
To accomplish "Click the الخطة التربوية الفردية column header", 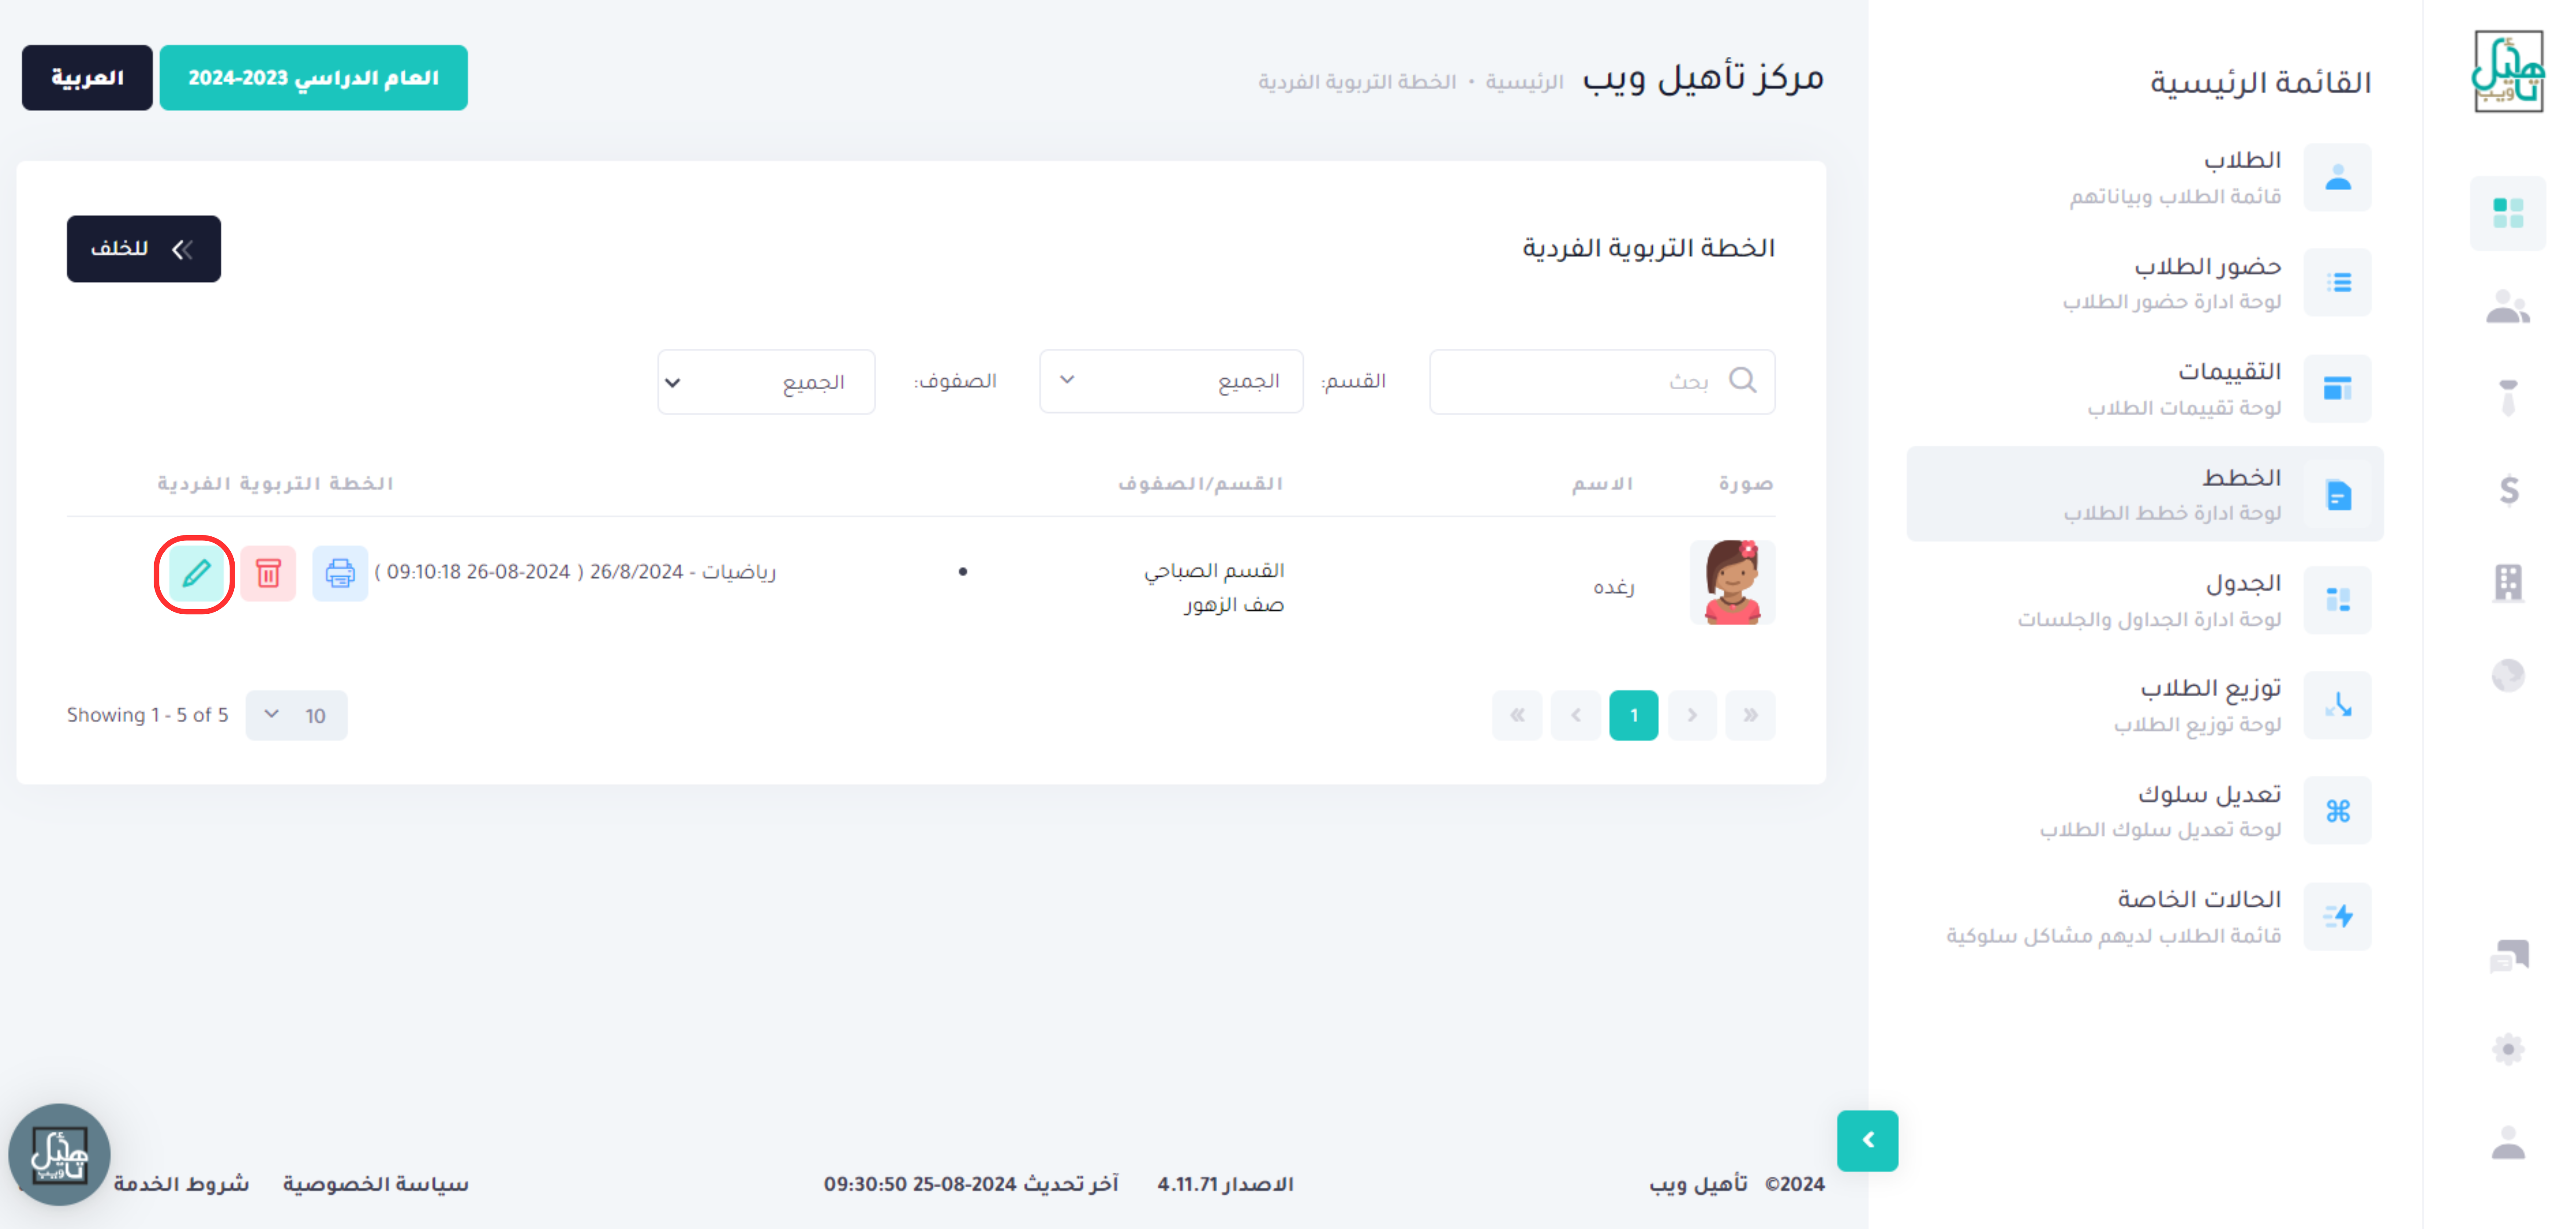I will click(275, 483).
